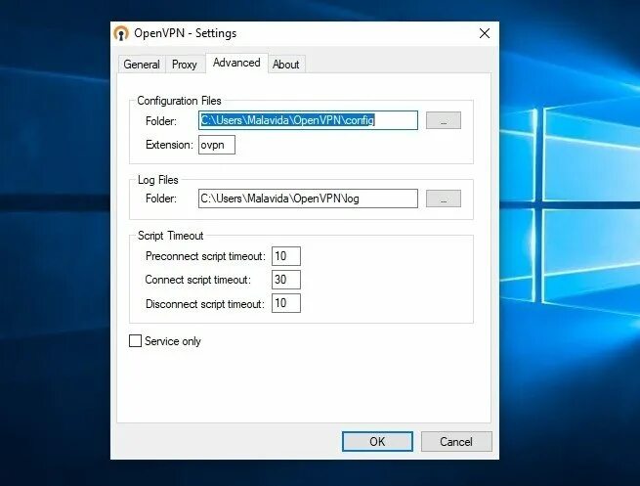This screenshot has width=640, height=486.
Task: Click the Log Files group label
Action: 158,180
